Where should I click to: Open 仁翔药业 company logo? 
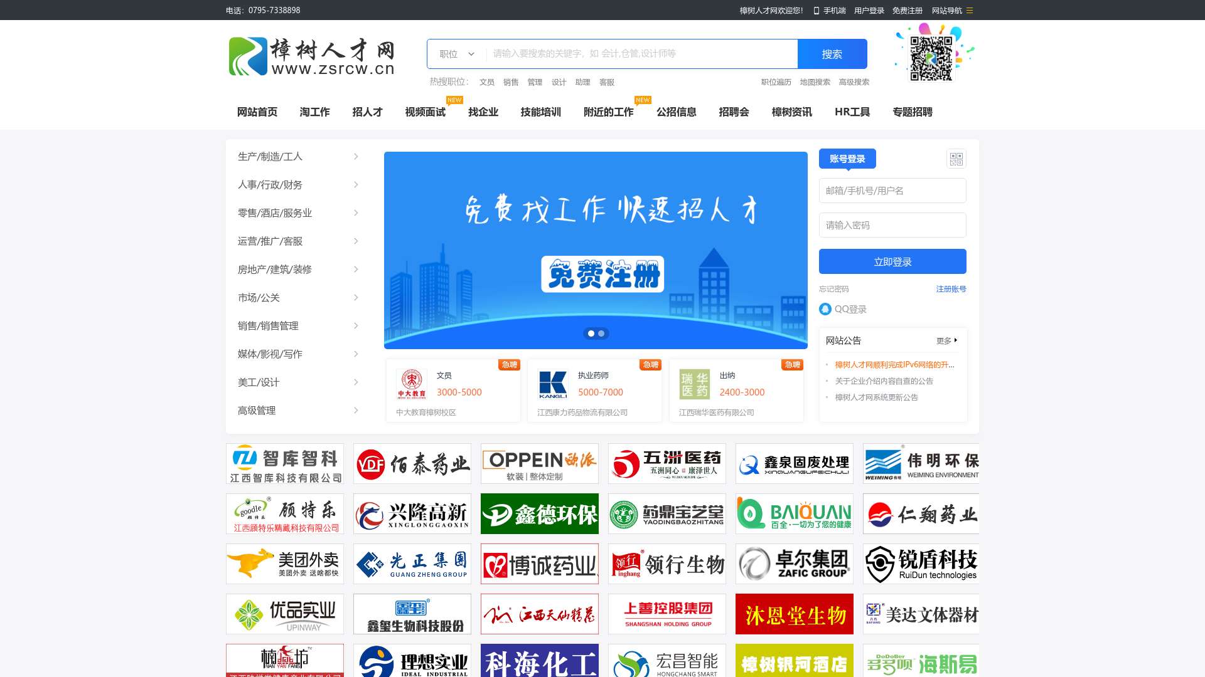pyautogui.click(x=921, y=514)
